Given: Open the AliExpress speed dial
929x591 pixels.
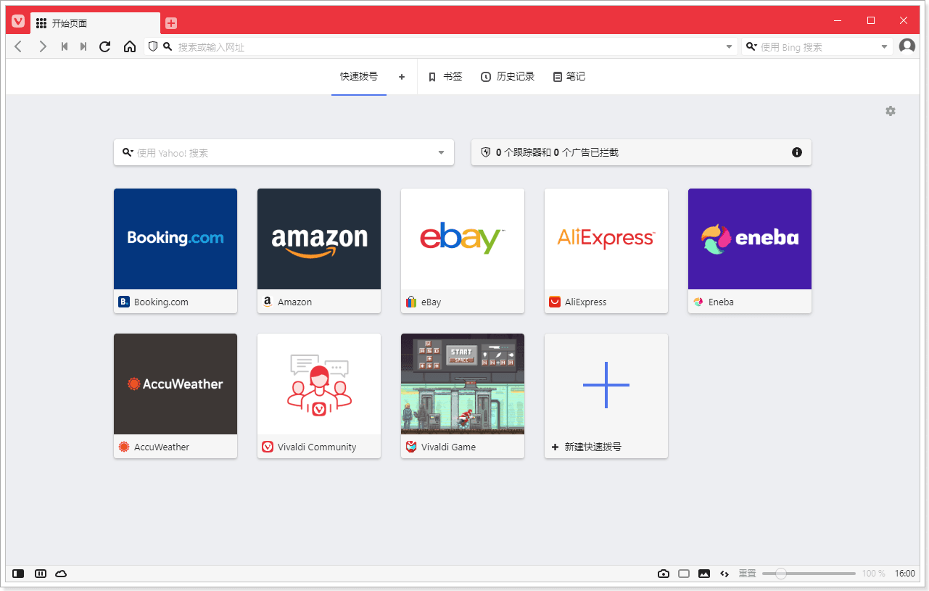Looking at the screenshot, I should 606,251.
